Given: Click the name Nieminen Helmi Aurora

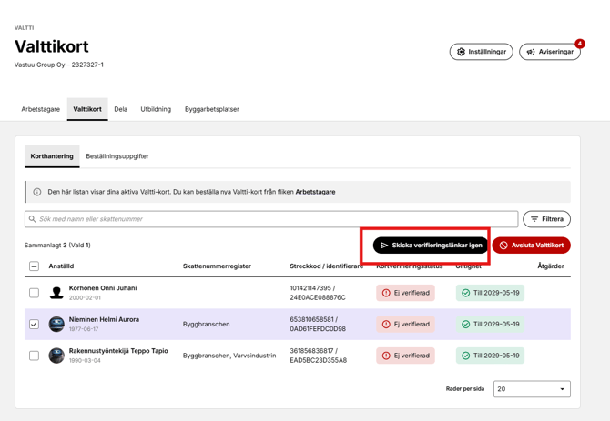Looking at the screenshot, I should [x=104, y=320].
